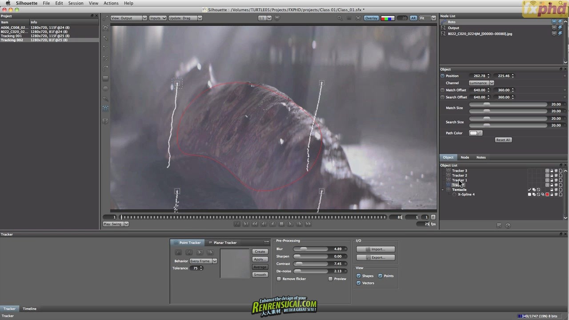Open the Update: Drag dropdown
Image resolution: width=569 pixels, height=320 pixels.
pos(185,18)
